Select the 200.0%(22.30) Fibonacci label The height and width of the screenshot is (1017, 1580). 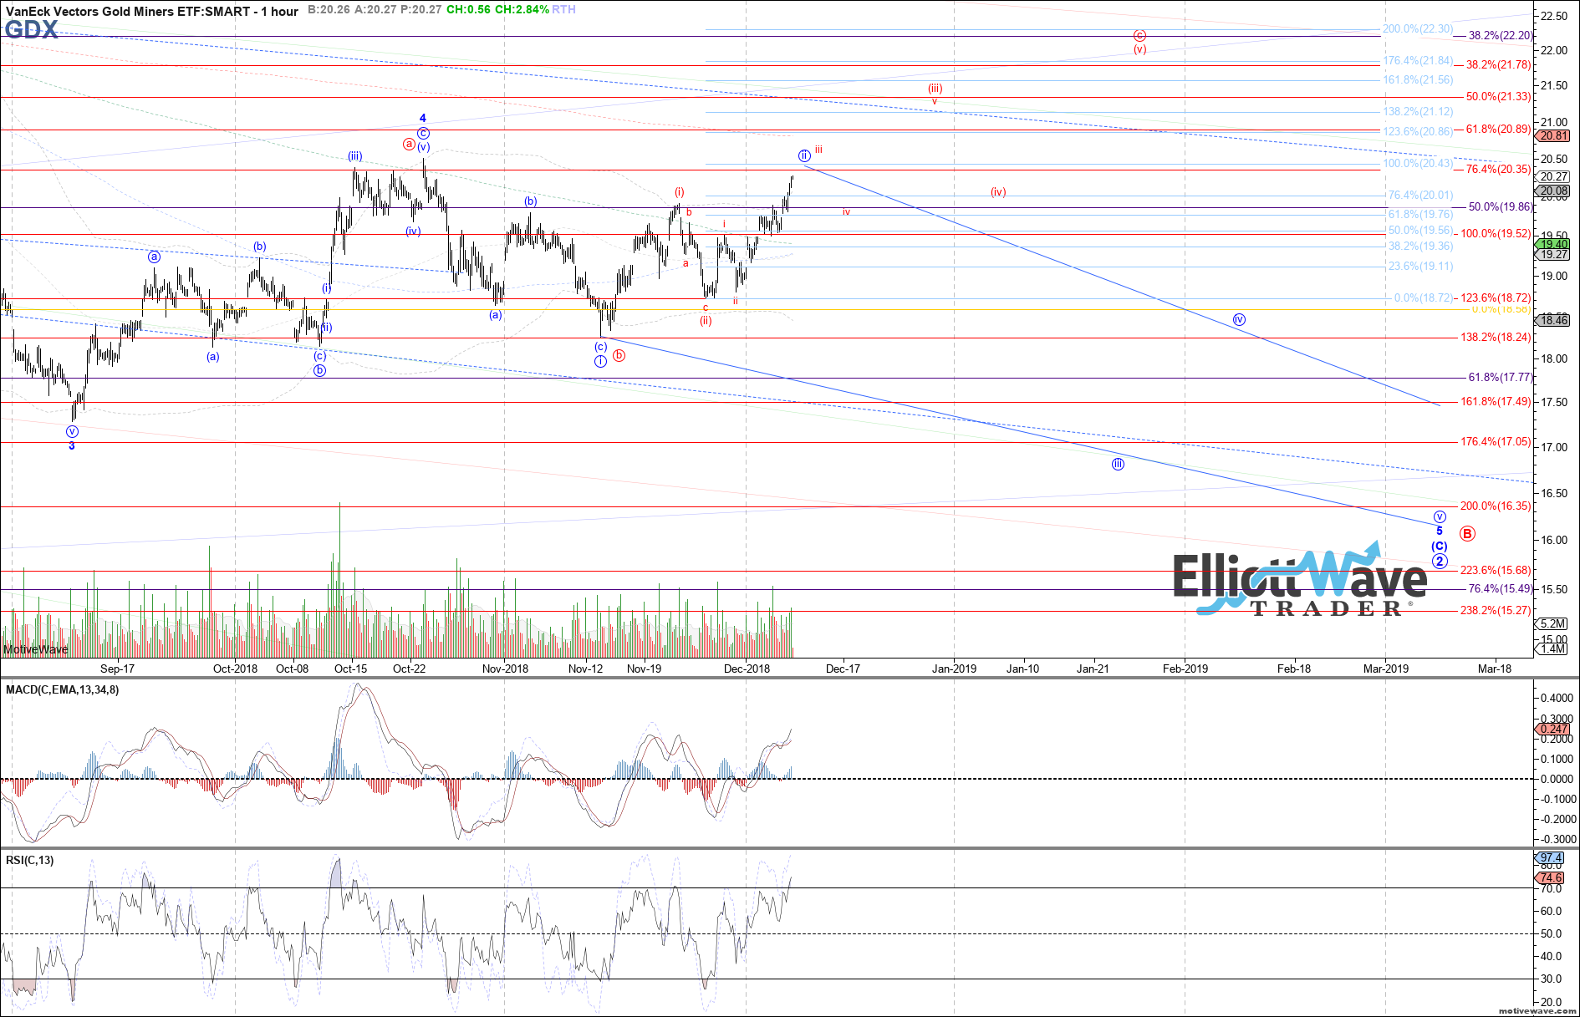pos(1418,28)
